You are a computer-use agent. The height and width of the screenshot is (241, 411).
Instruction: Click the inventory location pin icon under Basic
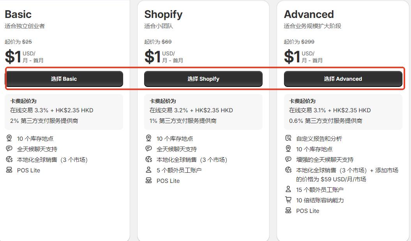[x=9, y=138]
